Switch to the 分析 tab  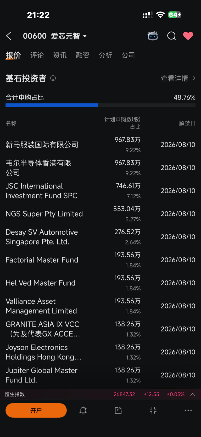point(105,55)
